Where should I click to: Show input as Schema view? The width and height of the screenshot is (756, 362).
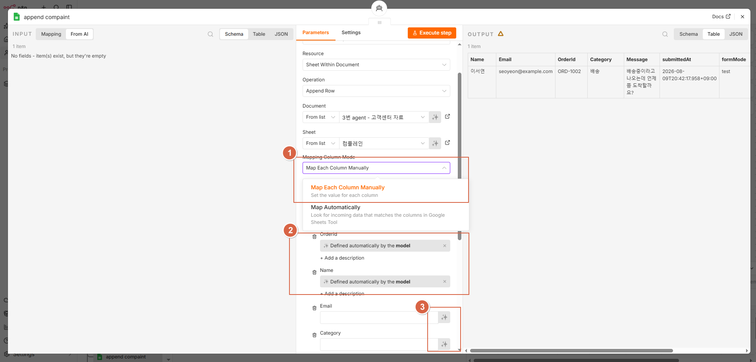point(234,34)
